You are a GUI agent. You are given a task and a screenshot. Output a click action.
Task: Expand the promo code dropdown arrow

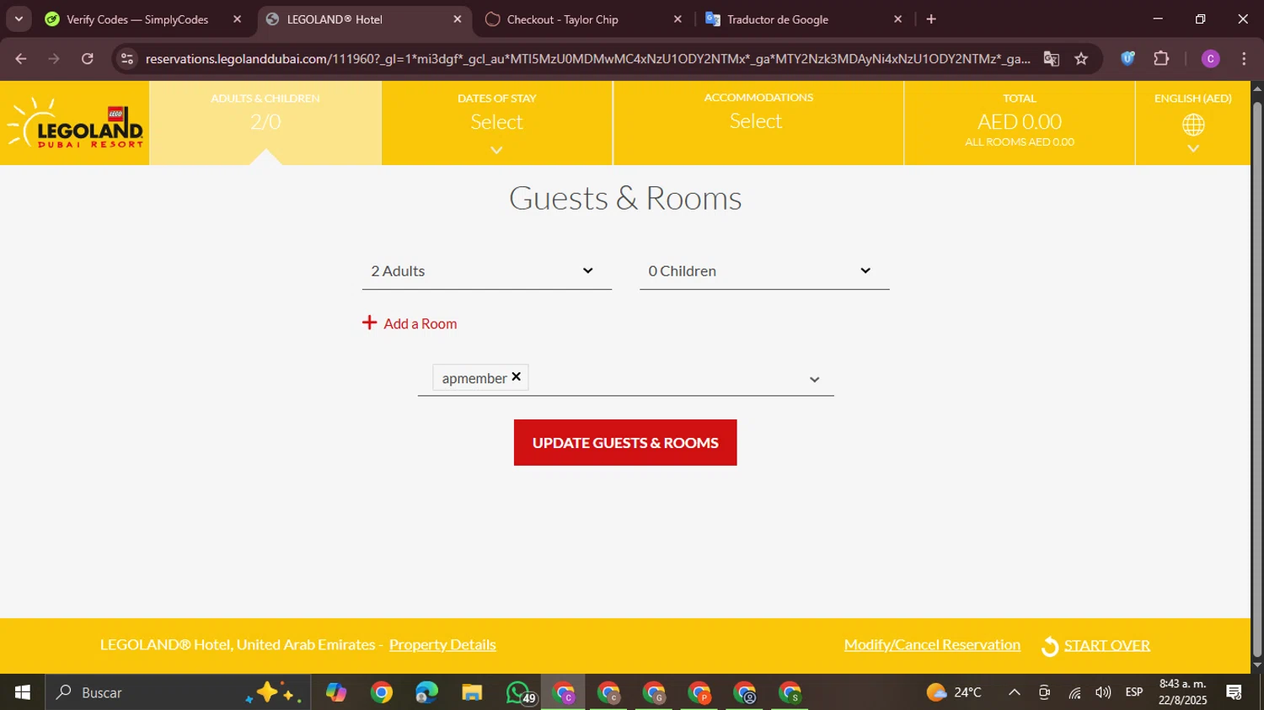tap(814, 380)
